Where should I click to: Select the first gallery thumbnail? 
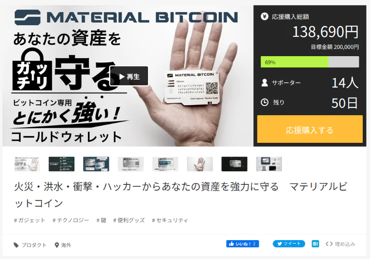point(27,164)
